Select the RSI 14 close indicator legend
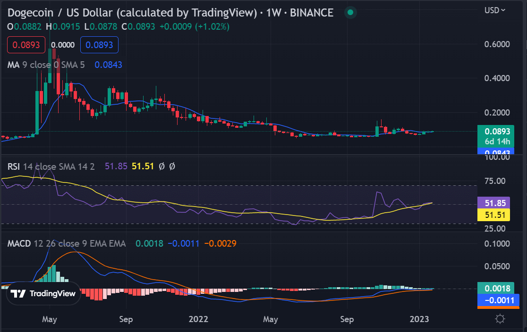Screen dimensions: 527x332 click(x=51, y=166)
